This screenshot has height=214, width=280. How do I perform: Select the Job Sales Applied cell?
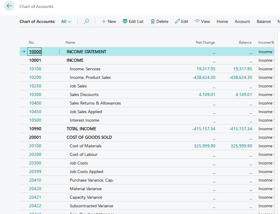[x=86, y=112]
